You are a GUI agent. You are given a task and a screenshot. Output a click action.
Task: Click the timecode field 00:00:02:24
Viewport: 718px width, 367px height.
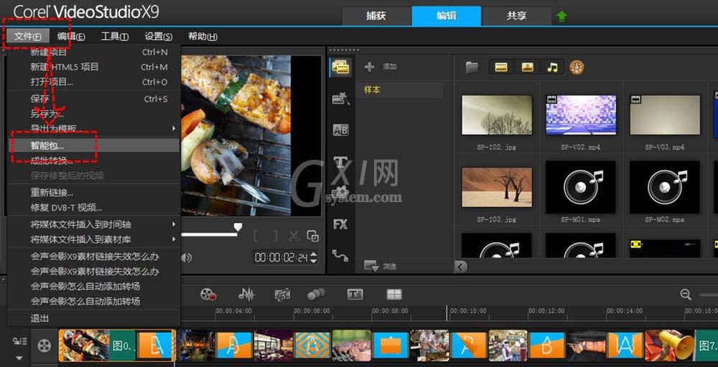(x=281, y=258)
